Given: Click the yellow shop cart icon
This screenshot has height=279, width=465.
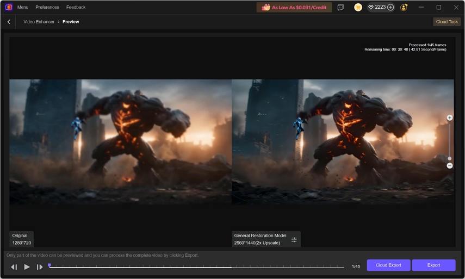Looking at the screenshot, I should pyautogui.click(x=358, y=8).
